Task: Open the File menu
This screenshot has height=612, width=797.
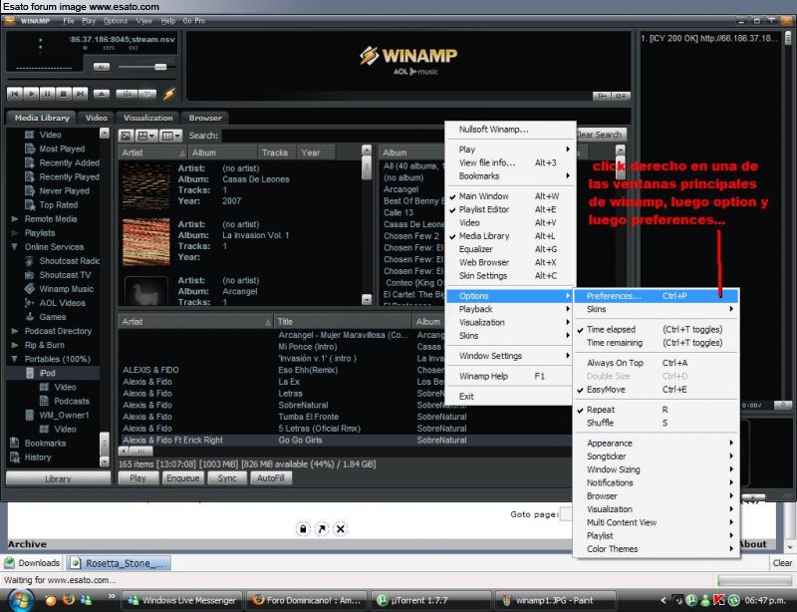Action: 69,21
